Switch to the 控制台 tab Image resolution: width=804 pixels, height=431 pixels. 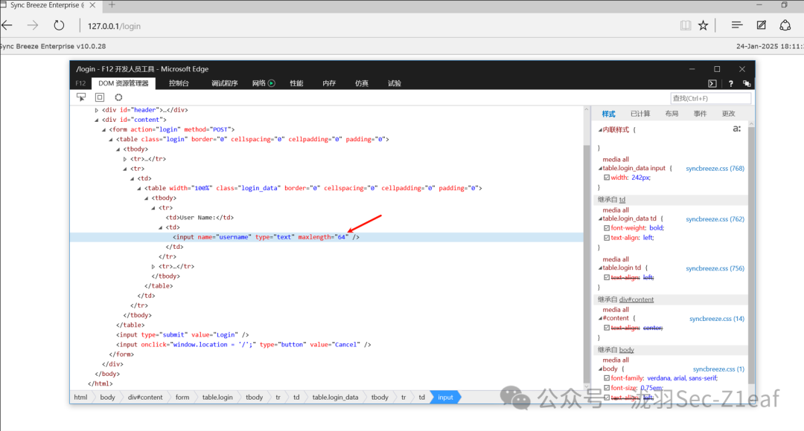(179, 83)
